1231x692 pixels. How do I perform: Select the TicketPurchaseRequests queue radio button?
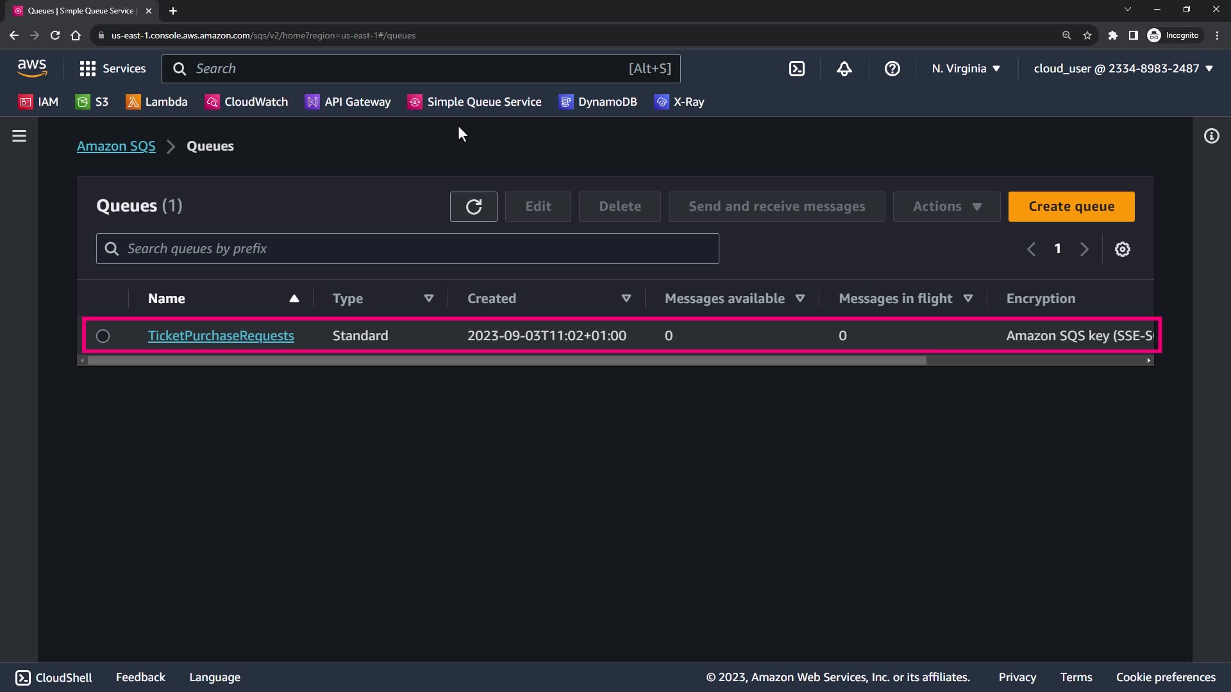103,336
